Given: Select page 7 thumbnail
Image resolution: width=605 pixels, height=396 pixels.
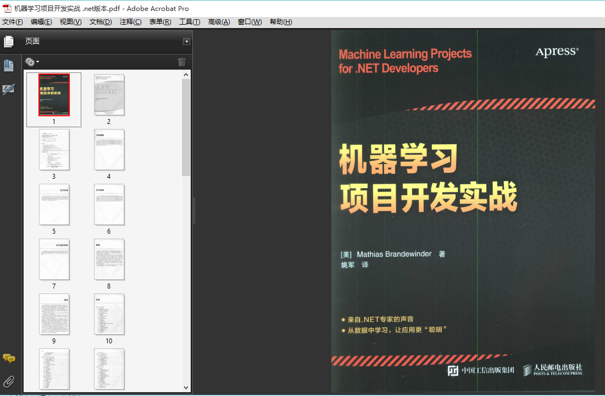Looking at the screenshot, I should 54,259.
